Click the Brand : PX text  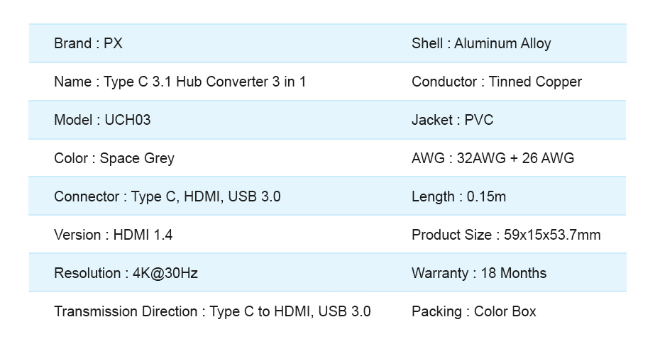click(x=88, y=43)
